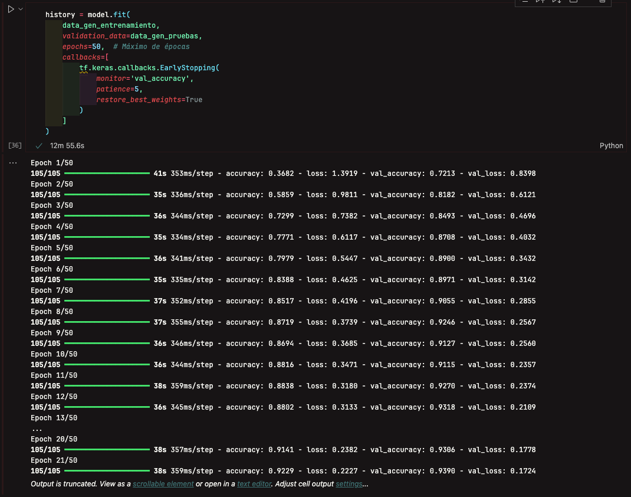Click 'Epoch 1/50' output line
This screenshot has height=497, width=631.
click(52, 163)
